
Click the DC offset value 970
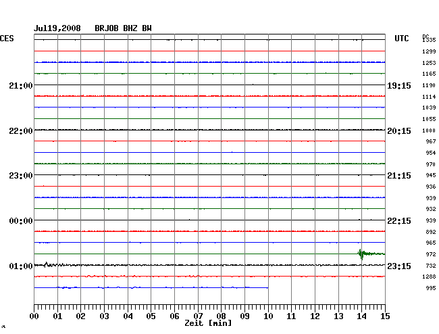pyautogui.click(x=431, y=164)
